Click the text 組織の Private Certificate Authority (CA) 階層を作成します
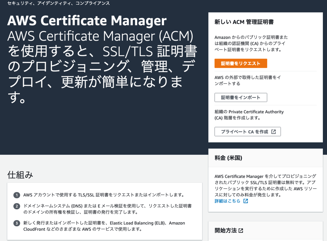The width and height of the screenshot is (327, 241). [x=249, y=115]
